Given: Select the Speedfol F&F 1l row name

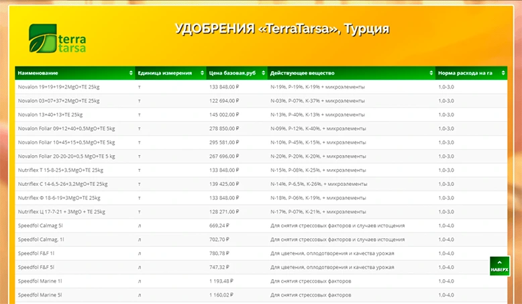Looking at the screenshot, I should tap(36, 254).
